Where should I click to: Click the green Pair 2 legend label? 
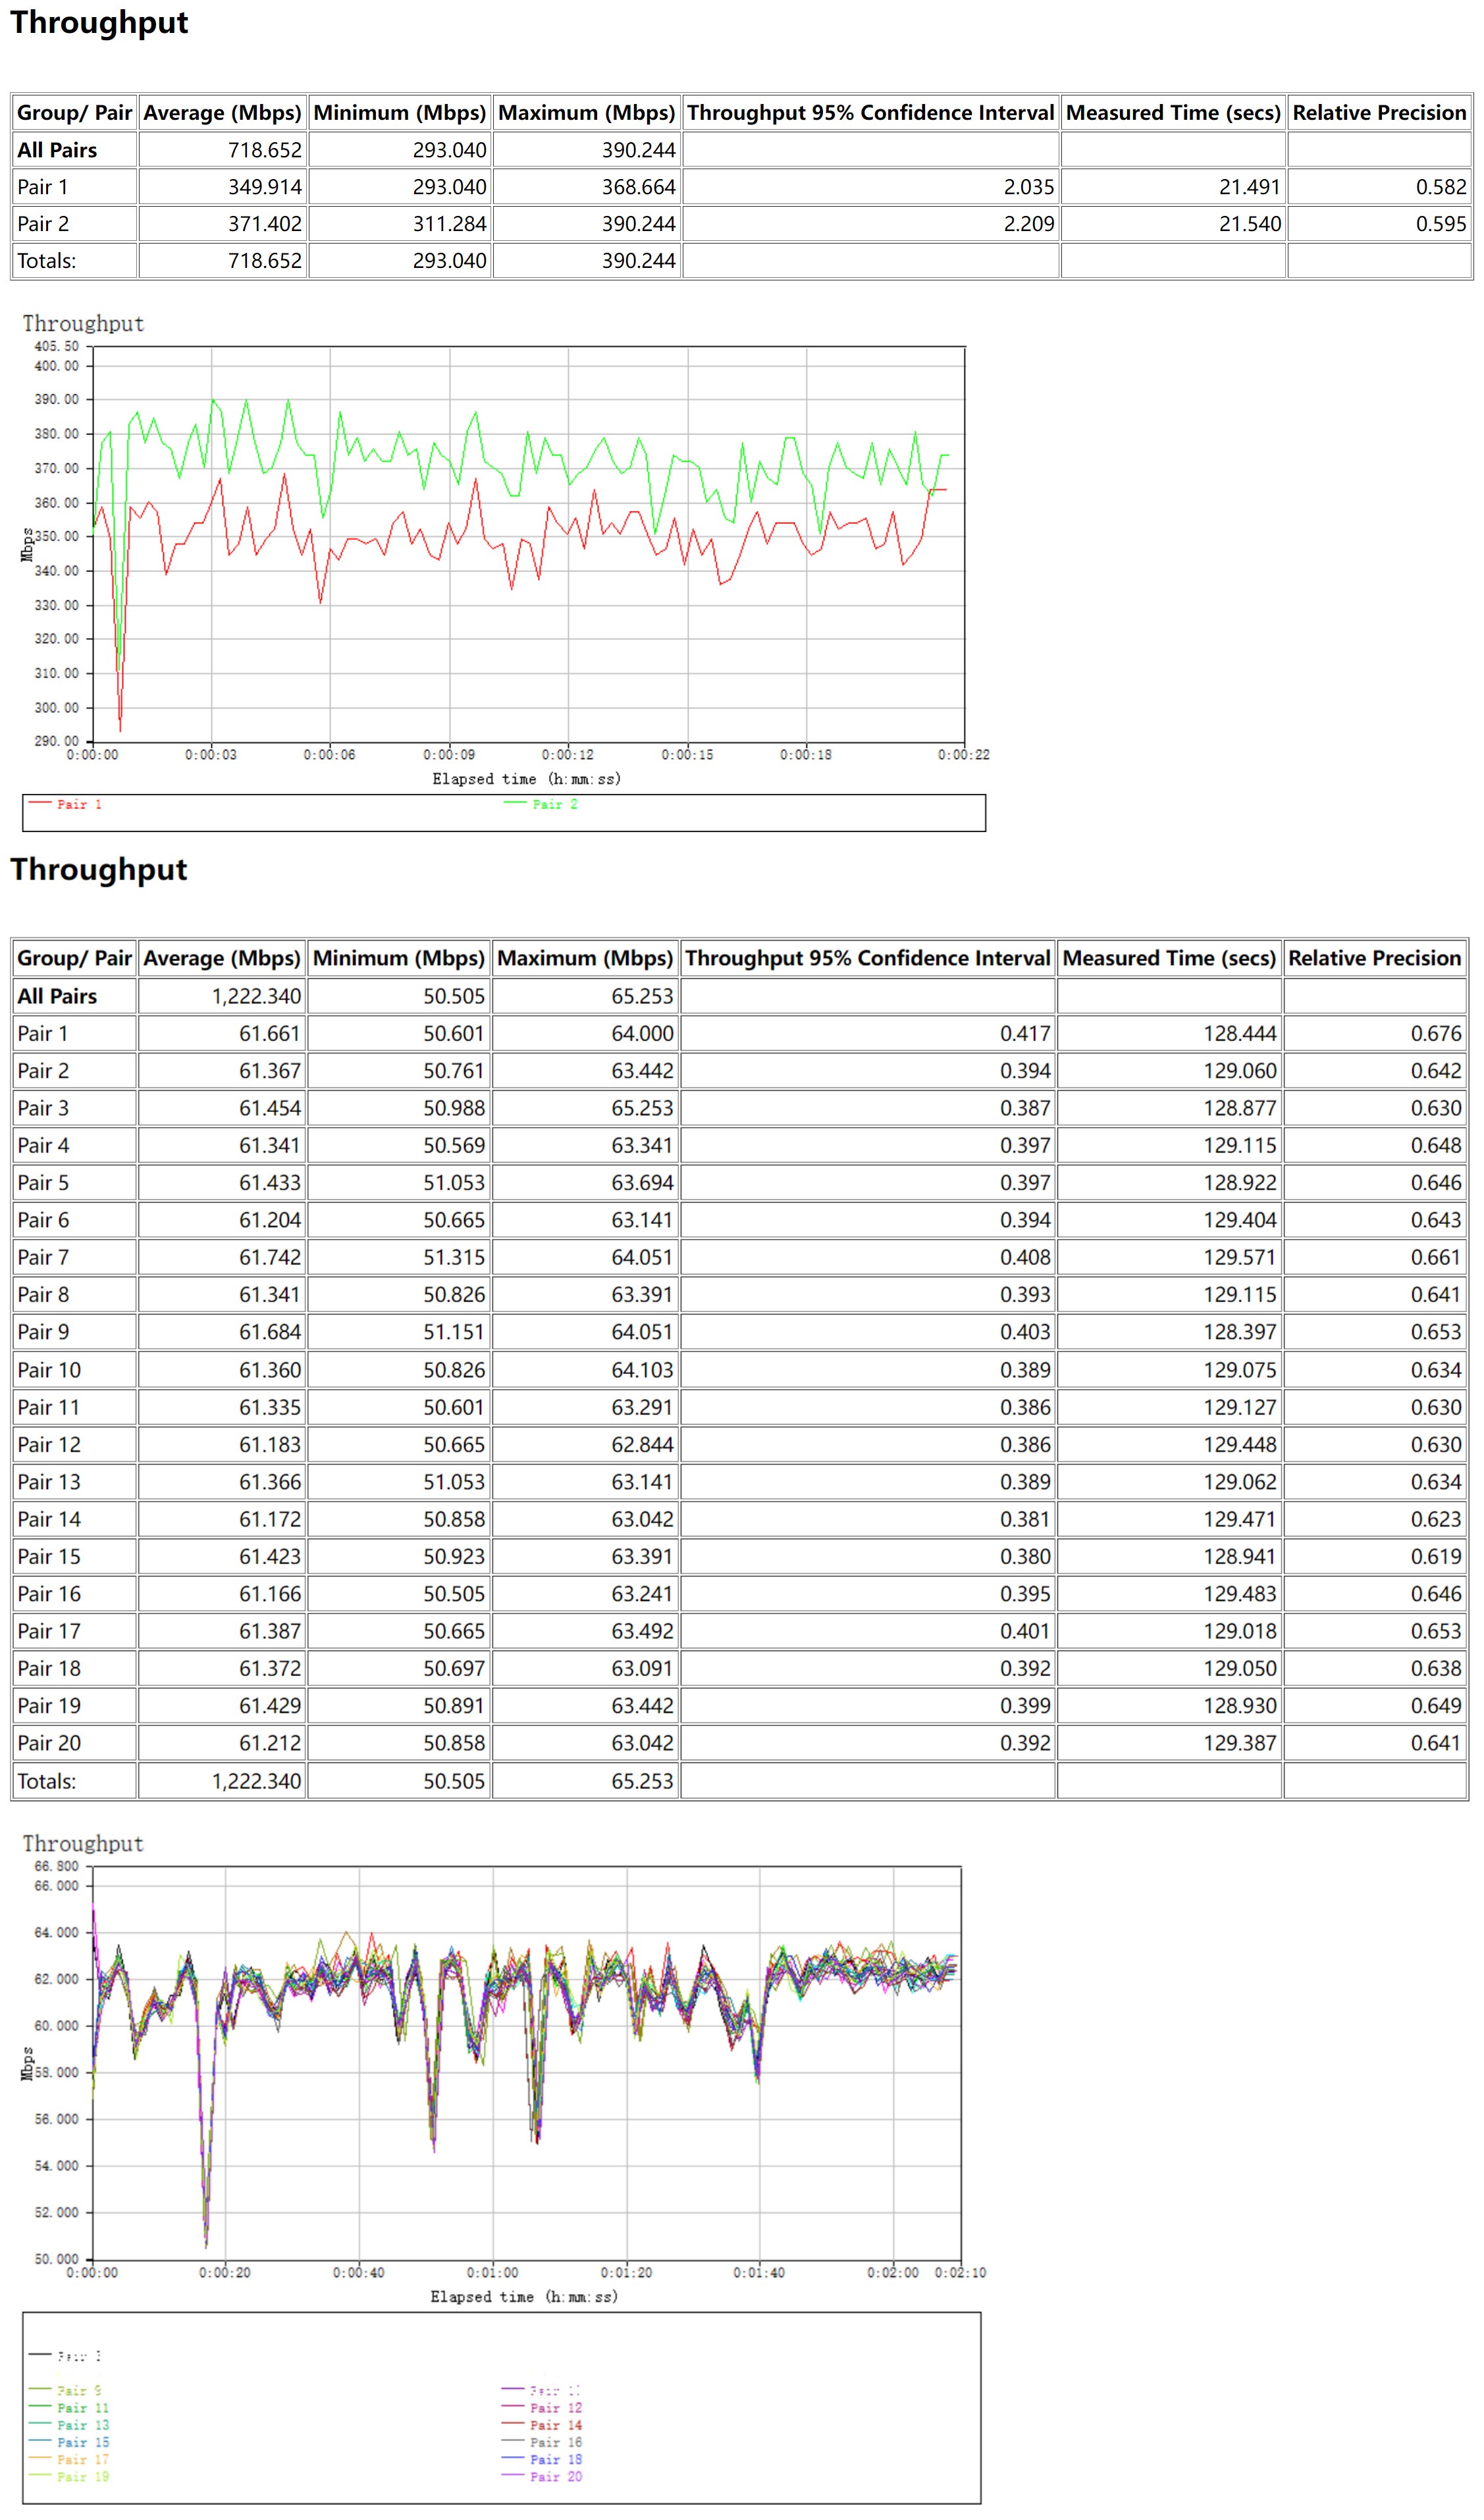(x=555, y=804)
